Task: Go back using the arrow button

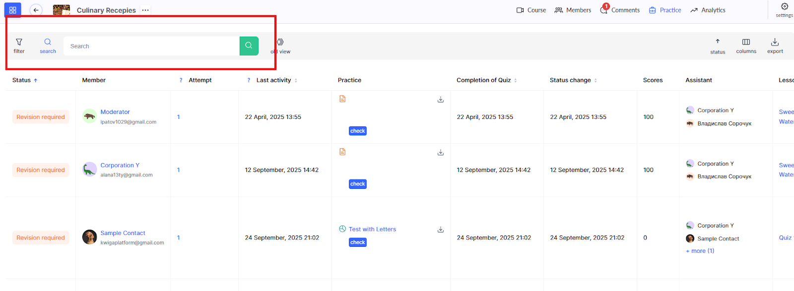Action: [x=36, y=10]
